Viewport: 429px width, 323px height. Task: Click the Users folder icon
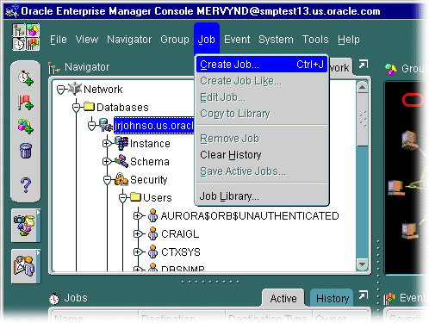click(x=135, y=197)
